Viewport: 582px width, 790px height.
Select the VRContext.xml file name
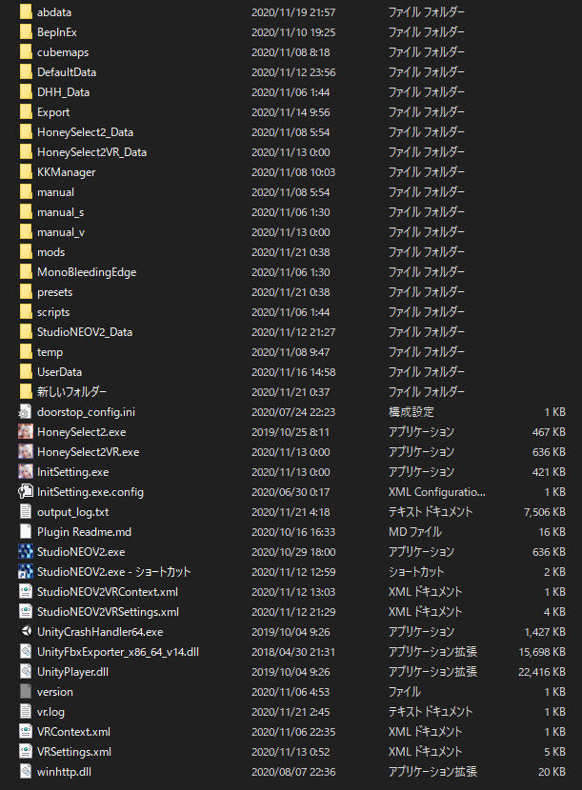coord(73,732)
